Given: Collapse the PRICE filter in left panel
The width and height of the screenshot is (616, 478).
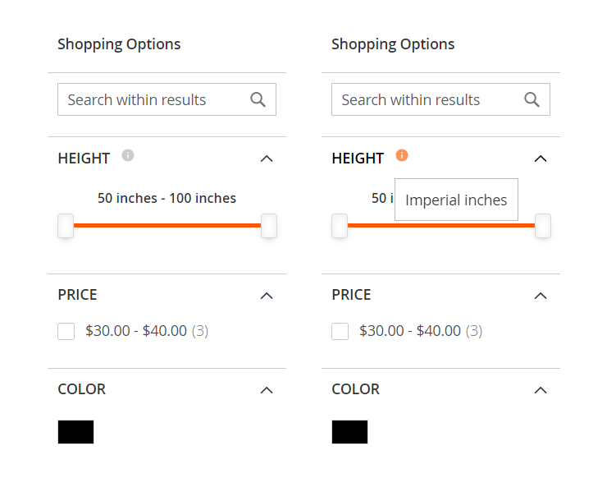Looking at the screenshot, I should 266,296.
